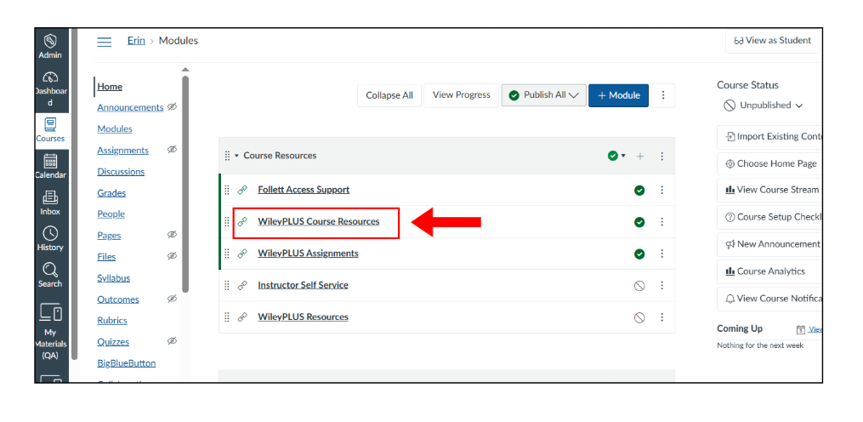Image resolution: width=863 pixels, height=422 pixels.
Task: Open the Inbox icon in sidebar
Action: 50,197
